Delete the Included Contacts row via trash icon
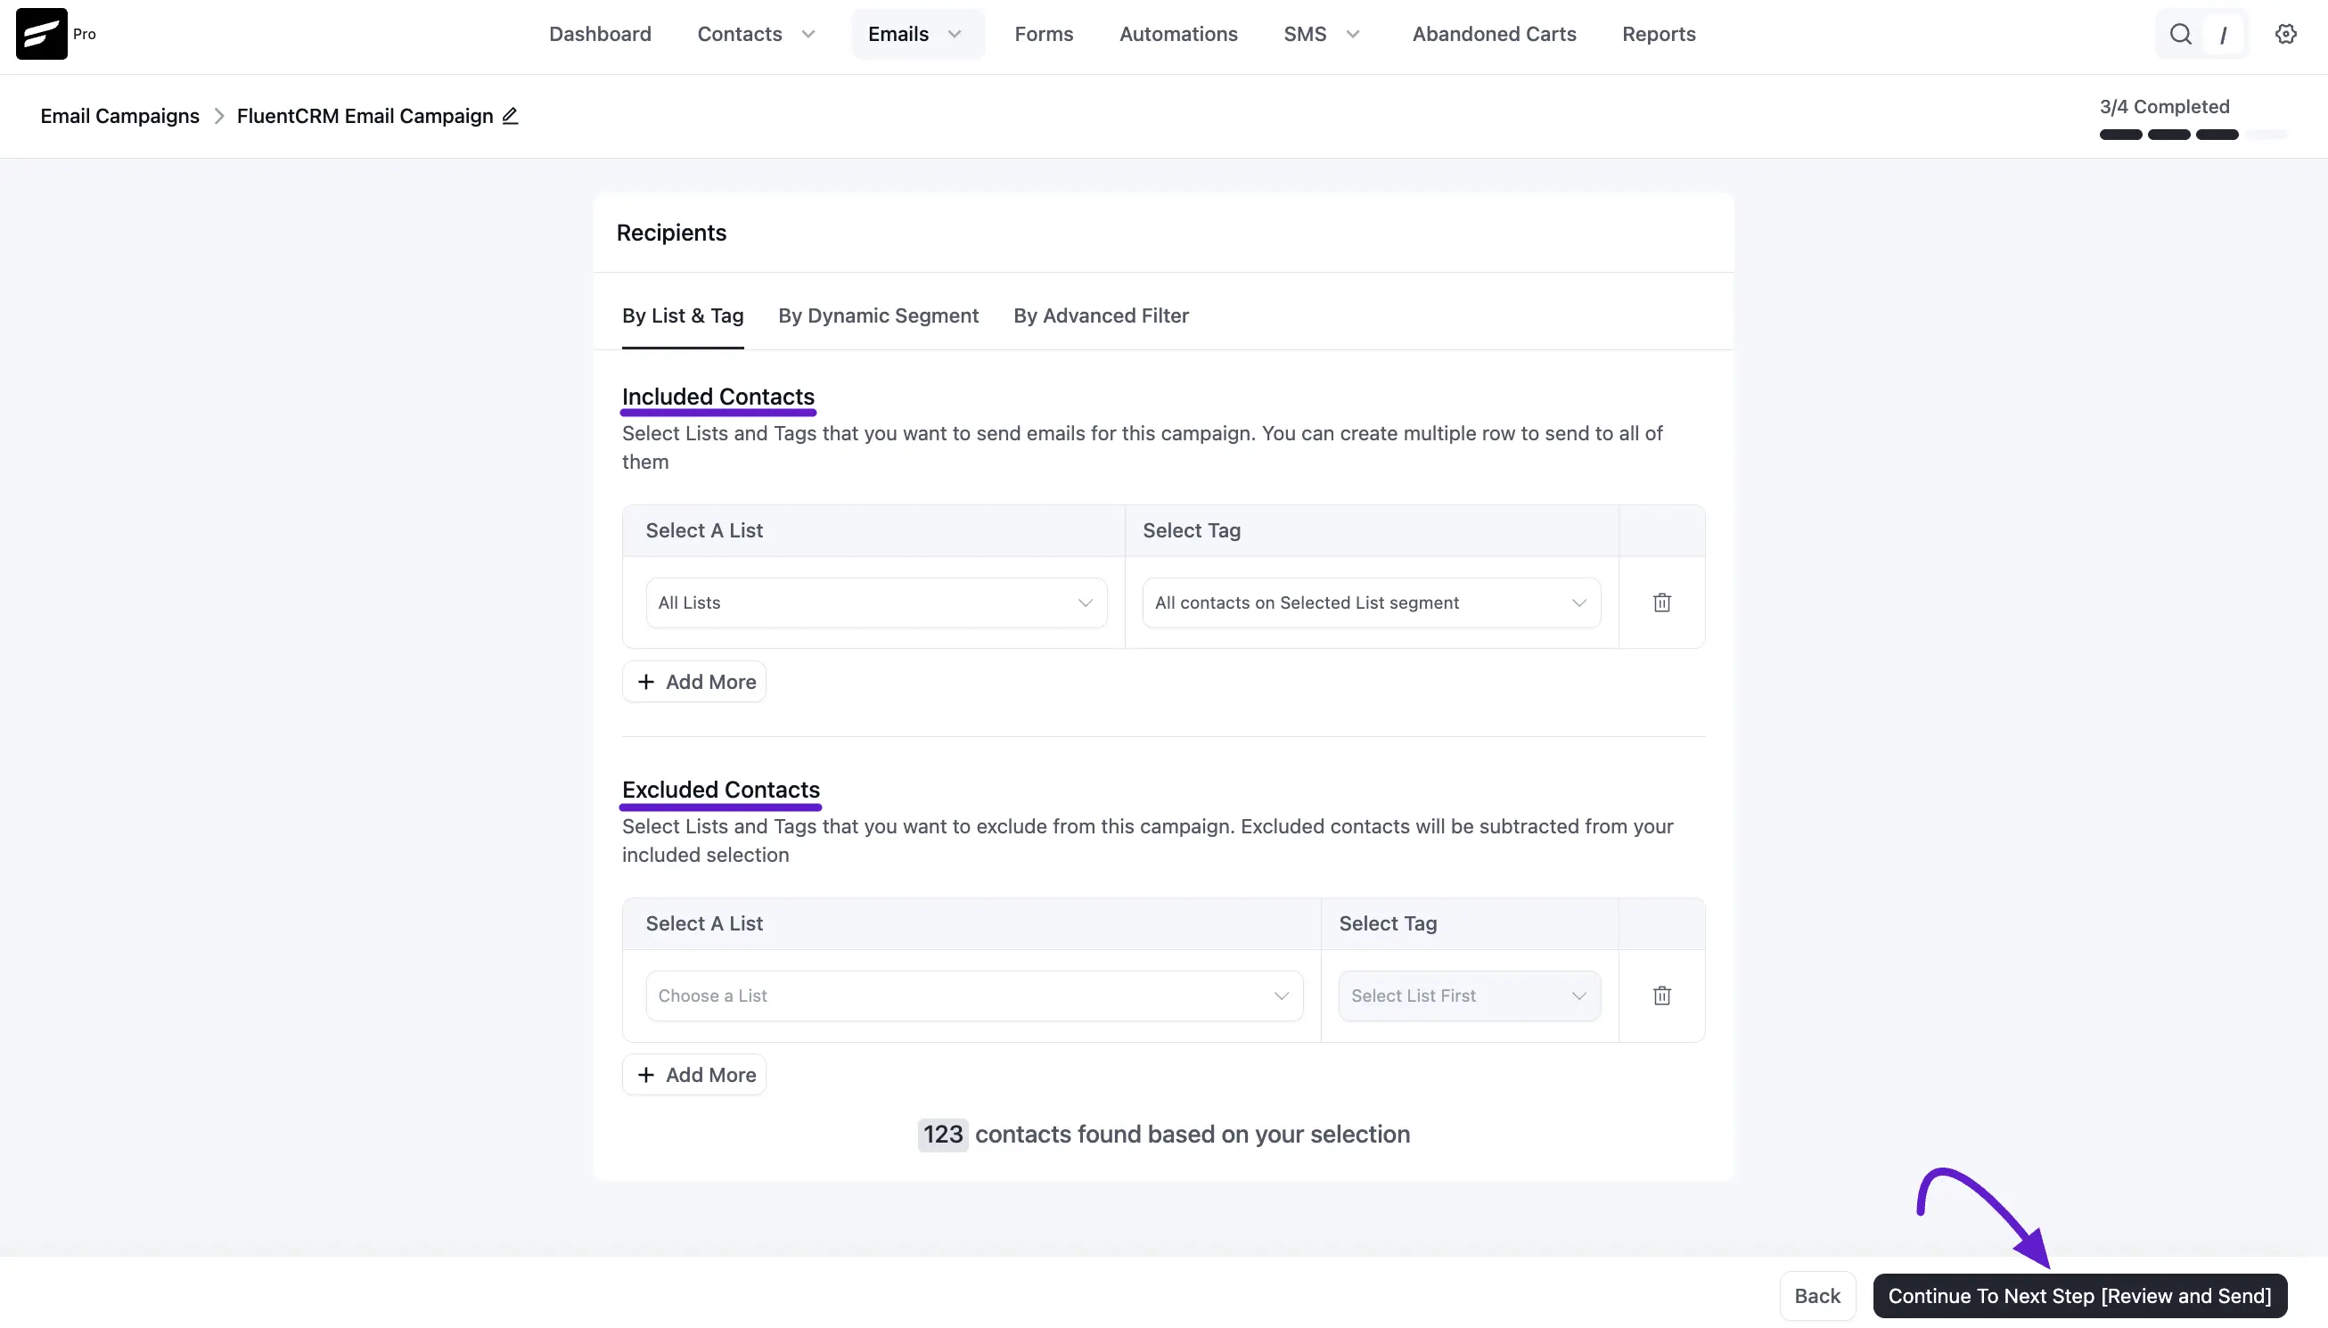The image size is (2328, 1328). coord(1661,602)
